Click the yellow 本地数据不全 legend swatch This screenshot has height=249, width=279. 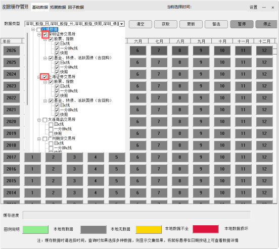pyautogui.click(x=149, y=229)
